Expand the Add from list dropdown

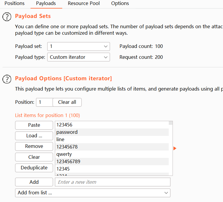(93, 193)
